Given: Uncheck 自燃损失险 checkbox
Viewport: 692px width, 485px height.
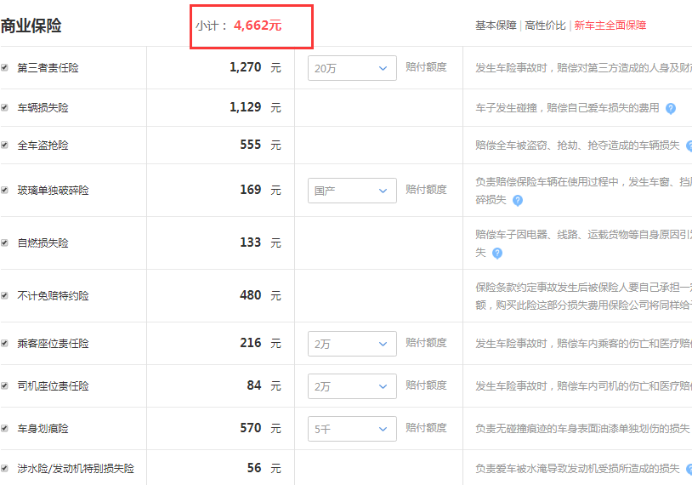Looking at the screenshot, I should (x=4, y=242).
